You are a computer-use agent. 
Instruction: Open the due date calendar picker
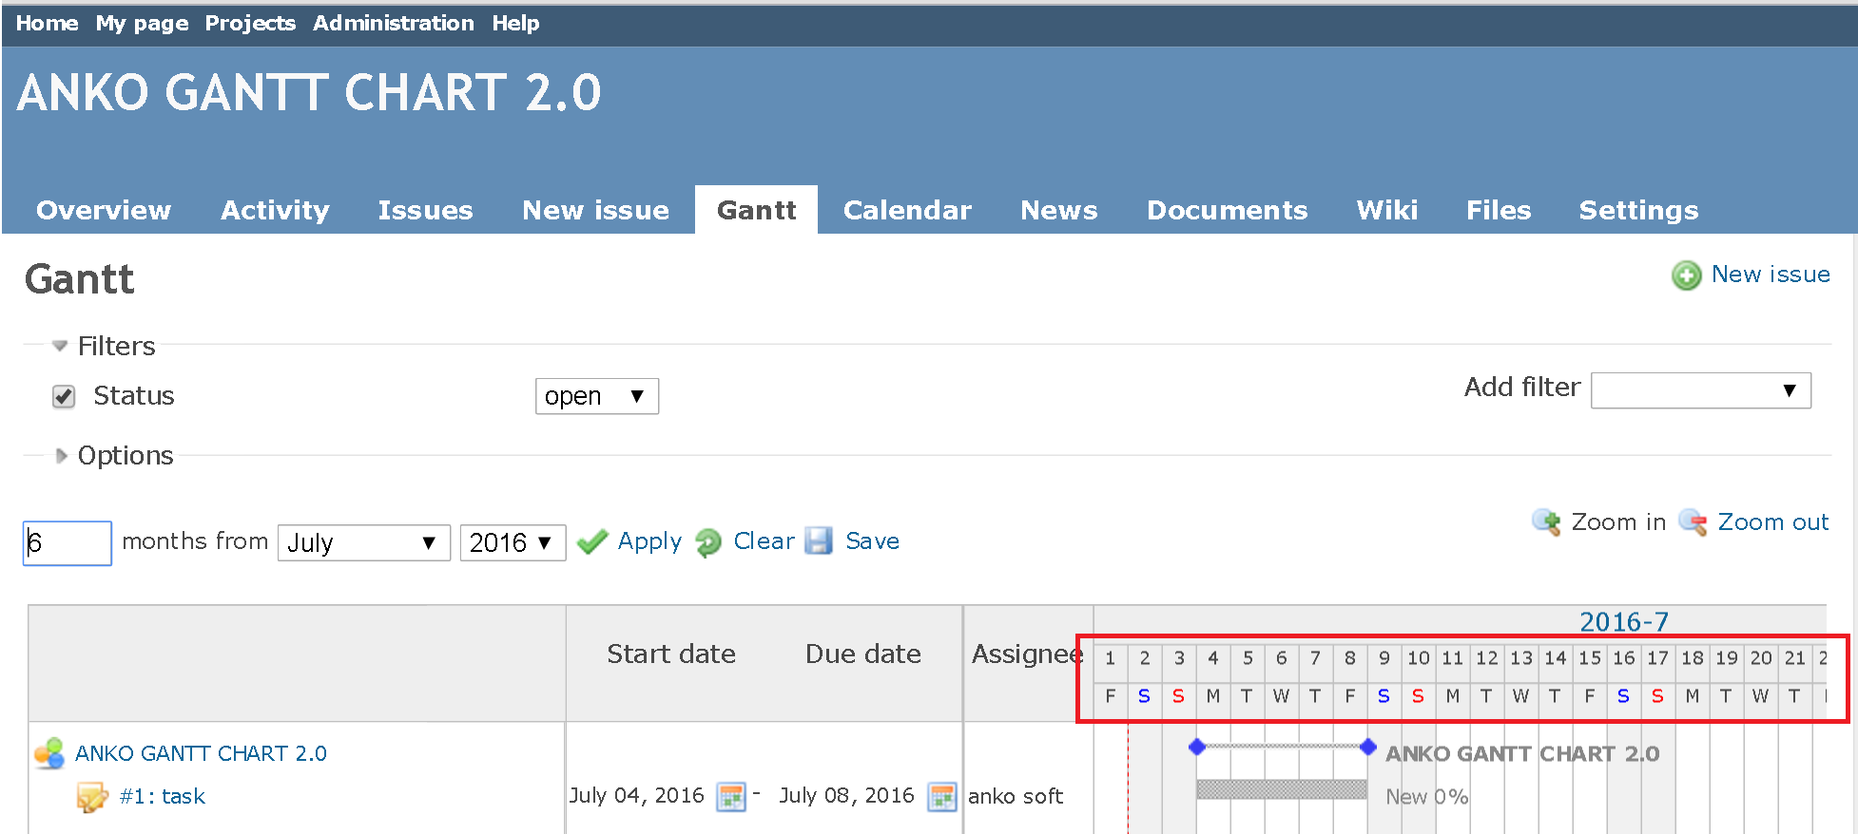(x=941, y=797)
